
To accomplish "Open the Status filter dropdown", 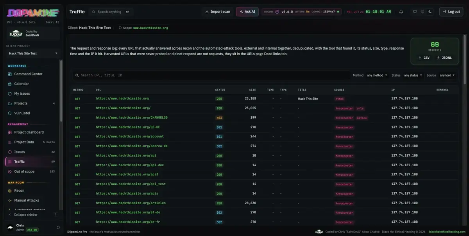I will click(413, 75).
